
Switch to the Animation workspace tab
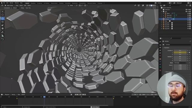point(68,3)
